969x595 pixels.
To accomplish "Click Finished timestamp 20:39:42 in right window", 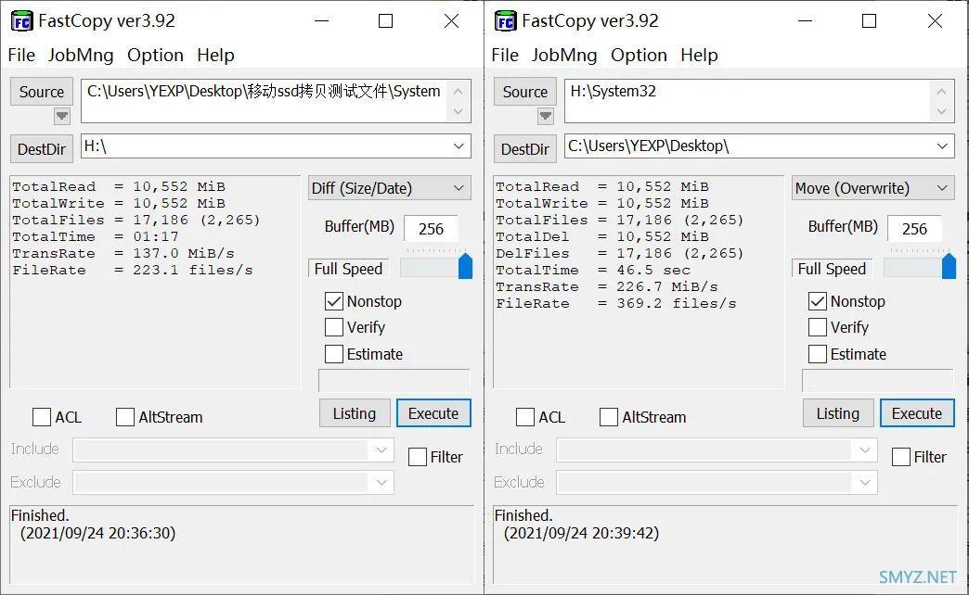I will pos(582,533).
